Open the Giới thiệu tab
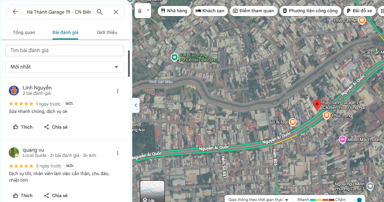384x202 pixels. click(107, 32)
